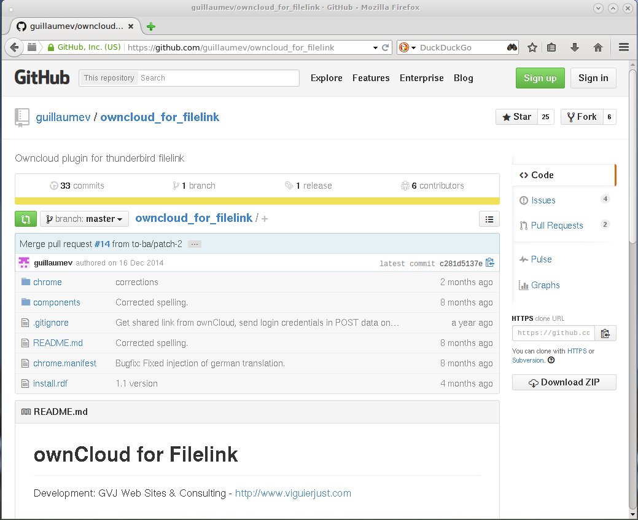
Task: Focus the repository search field
Action: [219, 78]
